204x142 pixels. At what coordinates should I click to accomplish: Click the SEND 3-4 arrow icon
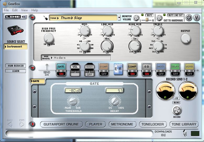pos(47,67)
